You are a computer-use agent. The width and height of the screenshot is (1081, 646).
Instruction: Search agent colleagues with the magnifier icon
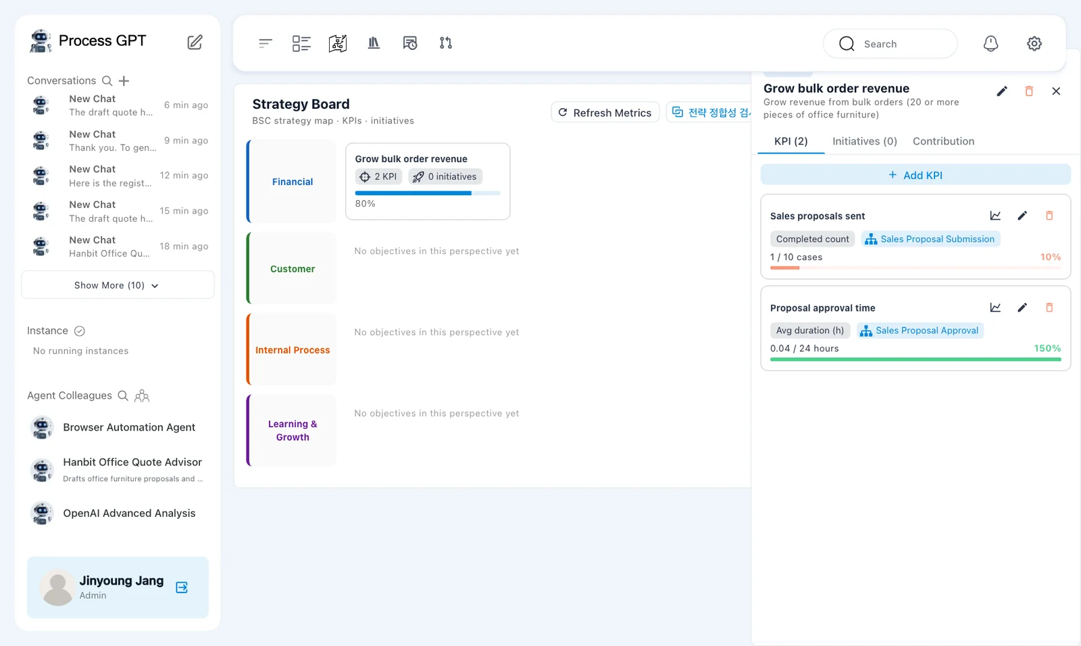pos(123,396)
